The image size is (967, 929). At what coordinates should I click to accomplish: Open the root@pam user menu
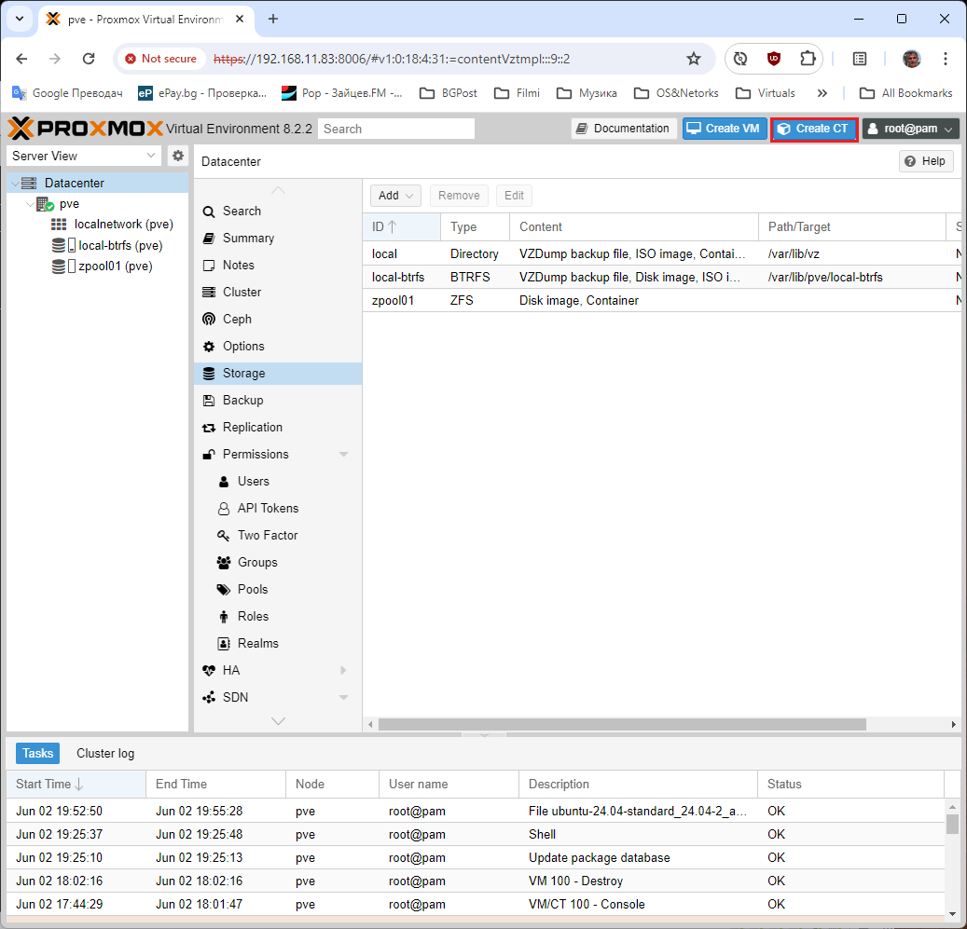(911, 129)
